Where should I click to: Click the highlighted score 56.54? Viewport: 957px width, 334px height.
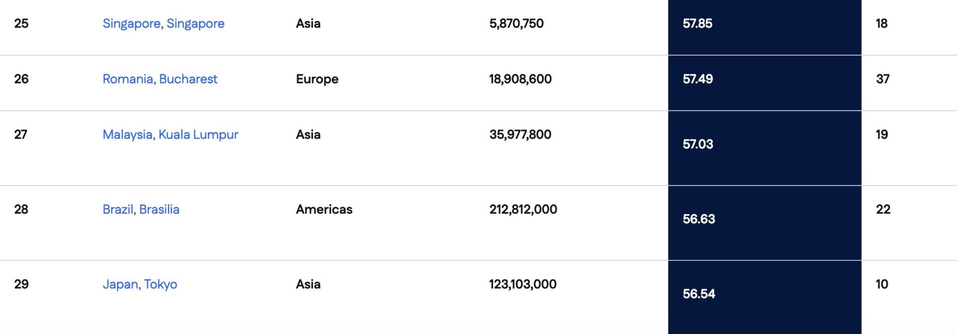point(698,294)
